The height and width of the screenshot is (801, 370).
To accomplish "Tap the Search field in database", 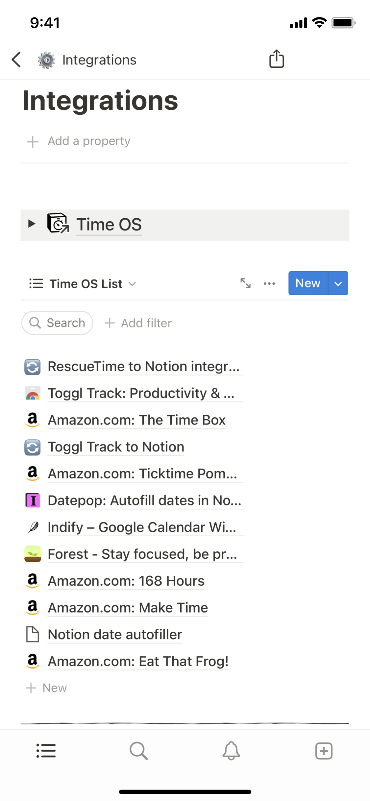I will point(58,323).
